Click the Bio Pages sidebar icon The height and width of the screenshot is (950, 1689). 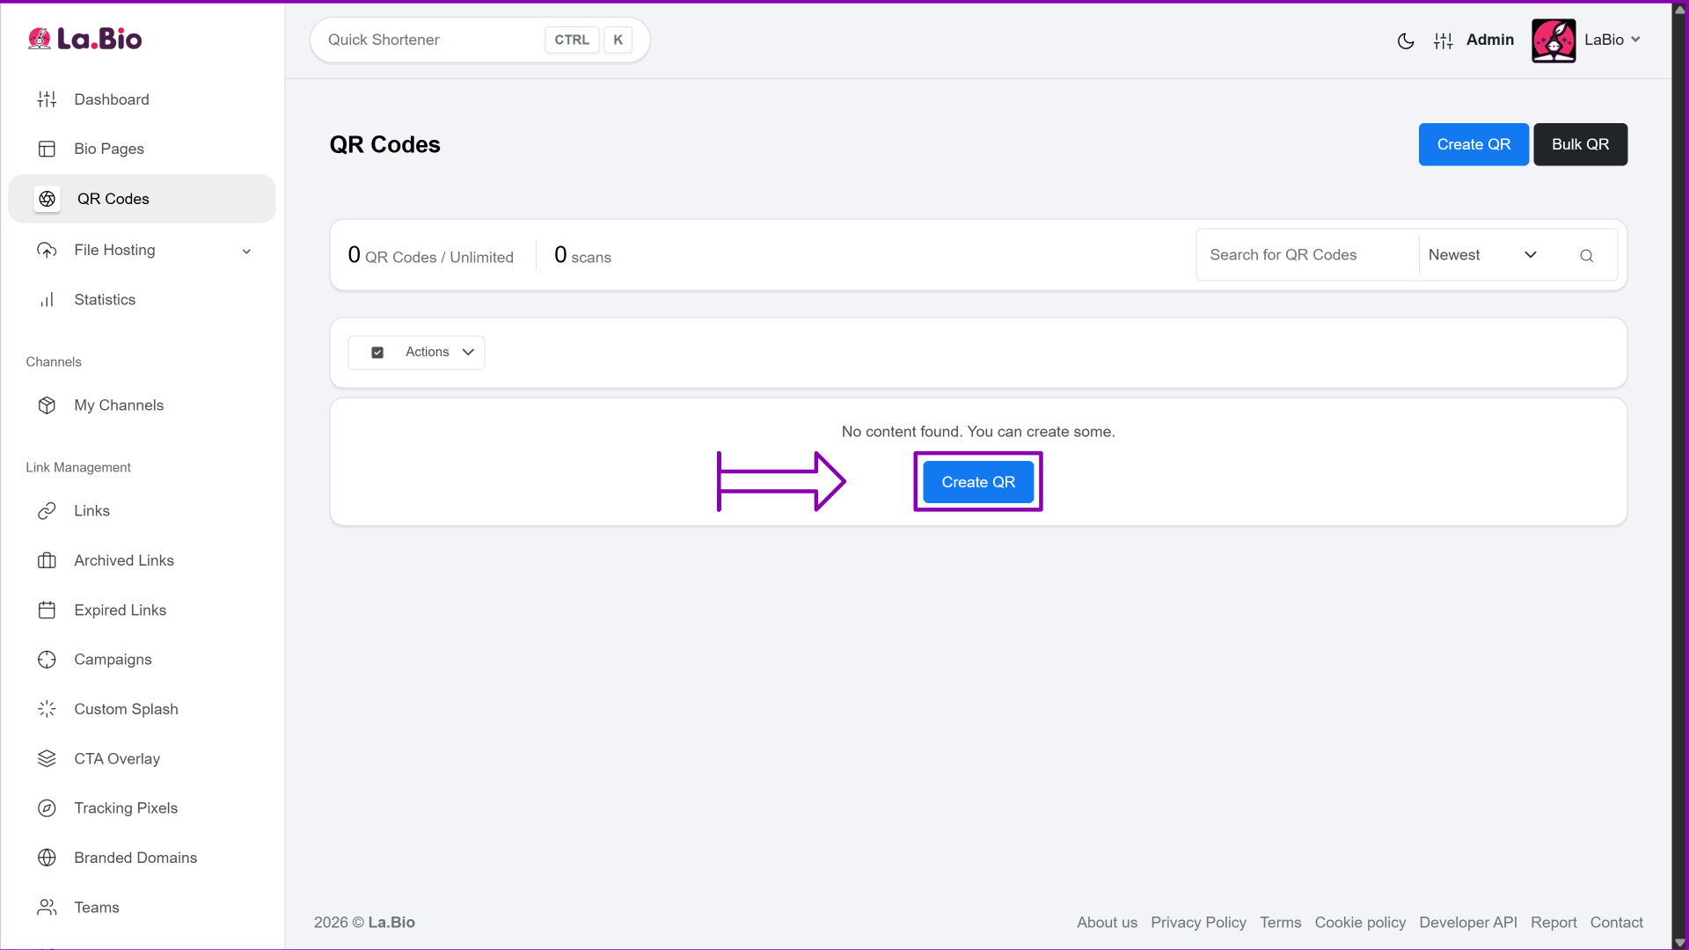click(47, 149)
